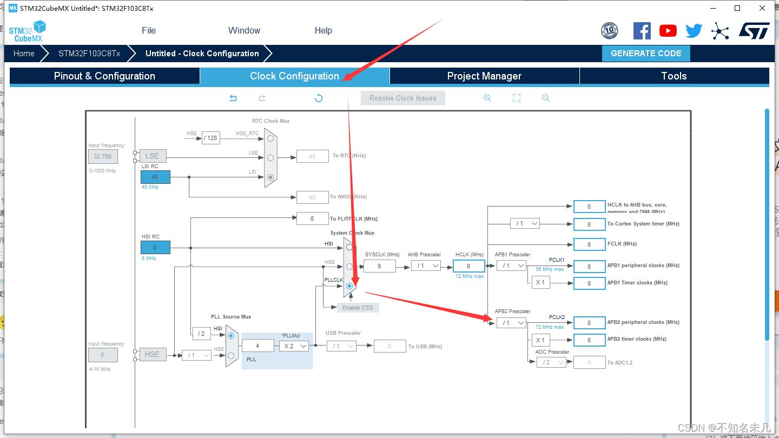Open the Window menu
Image resolution: width=779 pixels, height=438 pixels.
click(244, 30)
